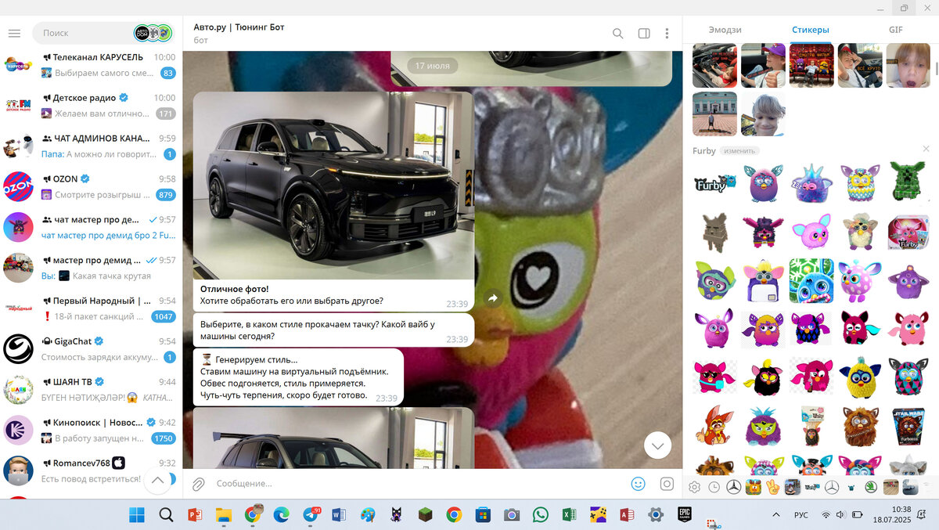Select the victory hand sticker pack
This screenshot has height=530, width=939.
coord(772,487)
